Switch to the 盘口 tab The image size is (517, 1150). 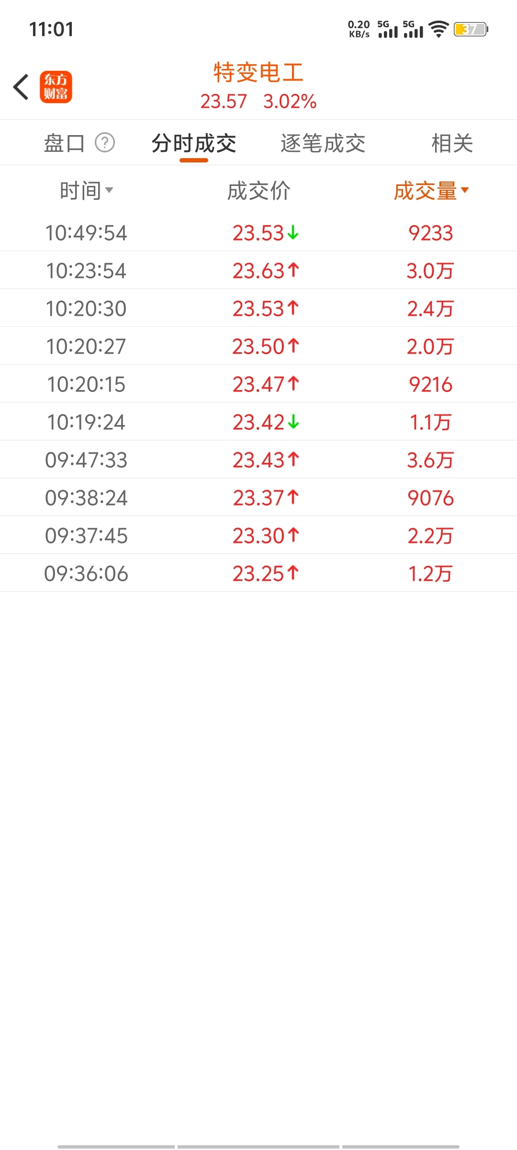64,143
